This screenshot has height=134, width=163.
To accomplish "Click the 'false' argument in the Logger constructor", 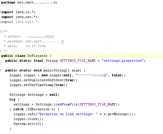I will [117, 75].
